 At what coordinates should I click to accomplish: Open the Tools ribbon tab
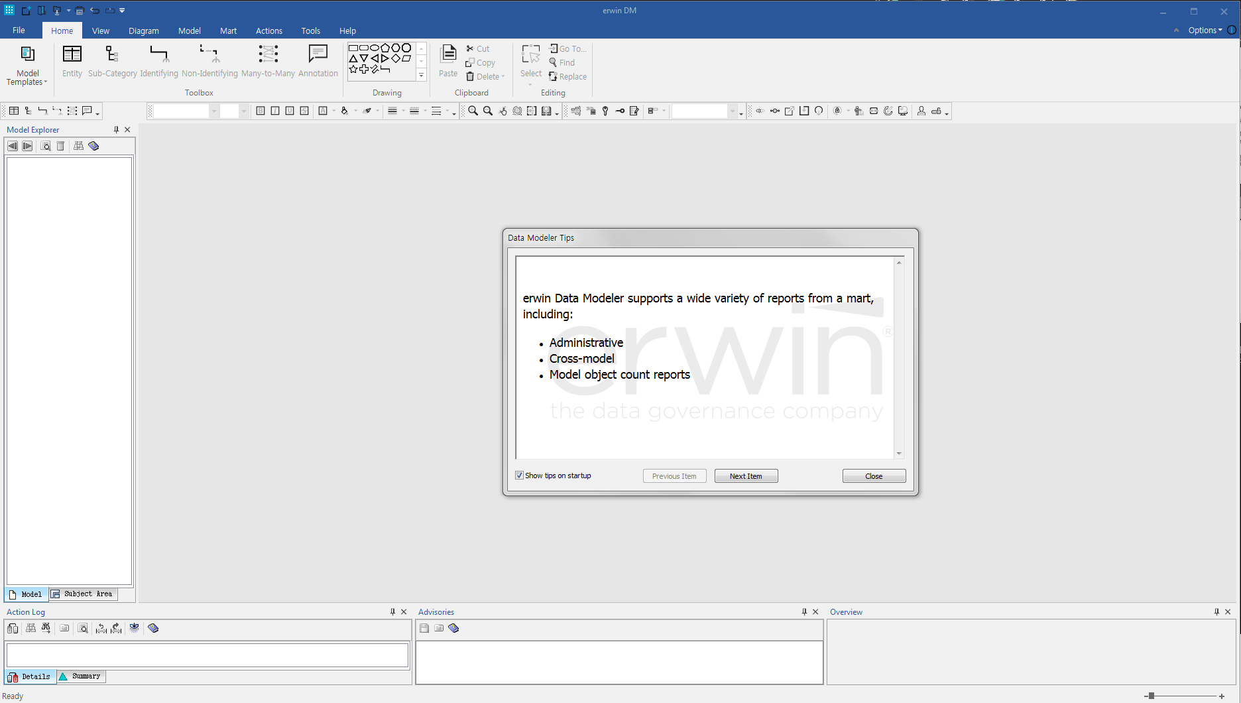311,31
